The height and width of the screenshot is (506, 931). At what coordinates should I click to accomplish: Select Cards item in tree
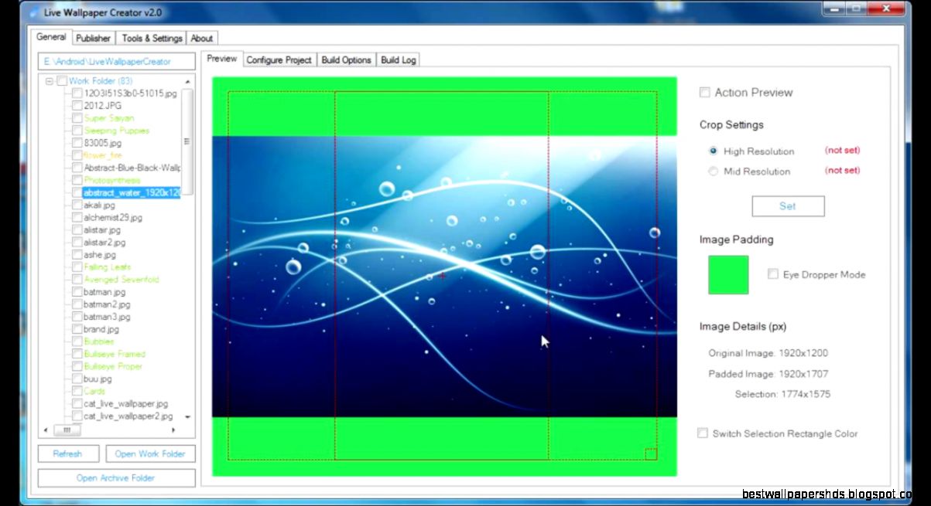[94, 391]
